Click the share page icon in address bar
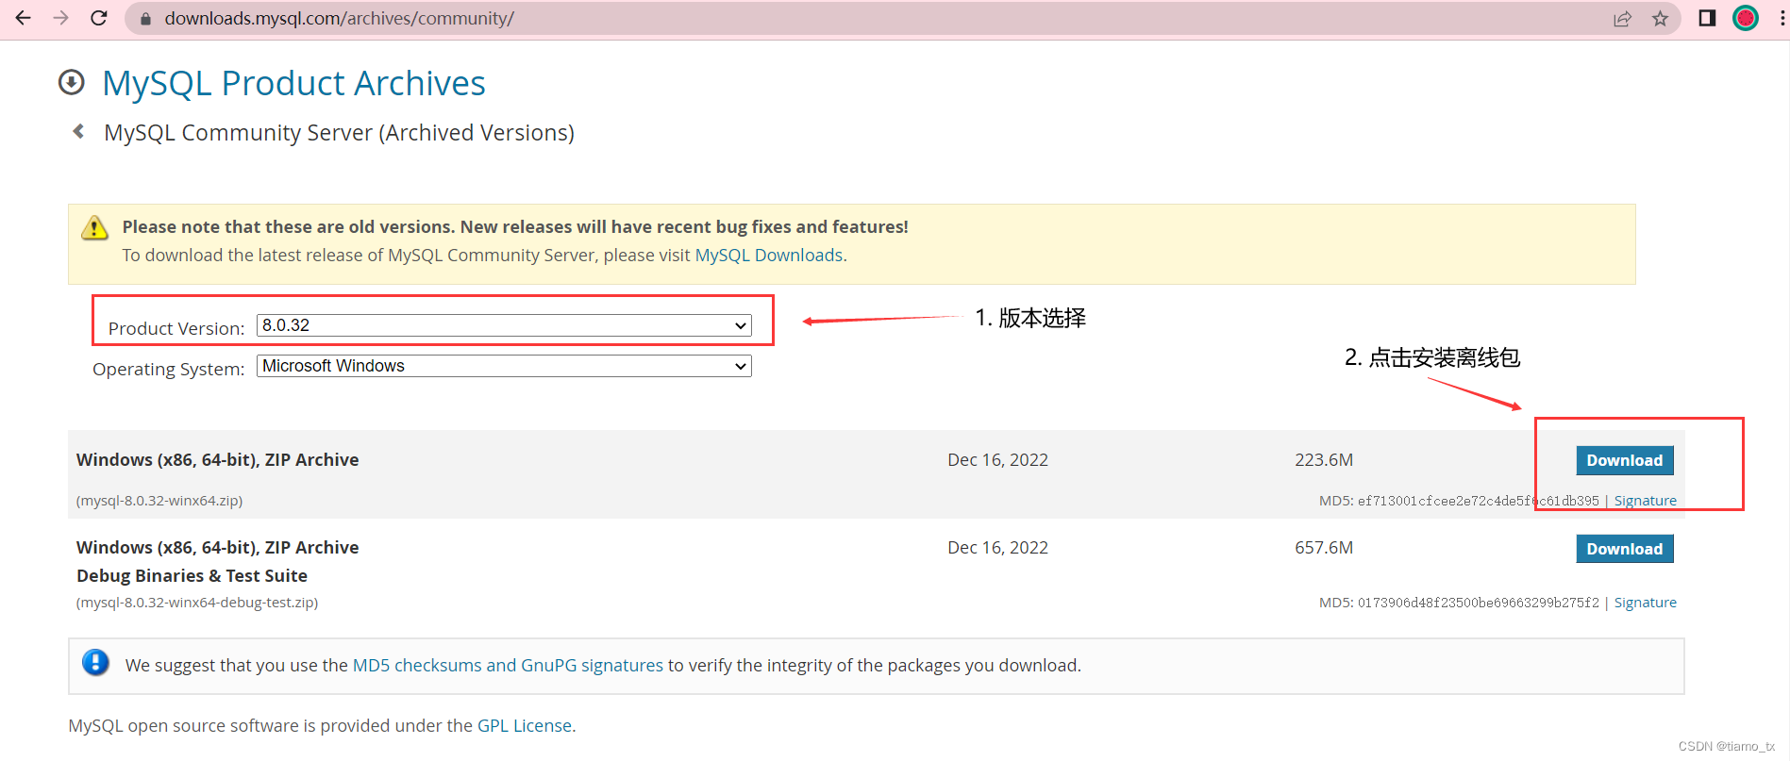The image size is (1790, 761). click(1622, 18)
